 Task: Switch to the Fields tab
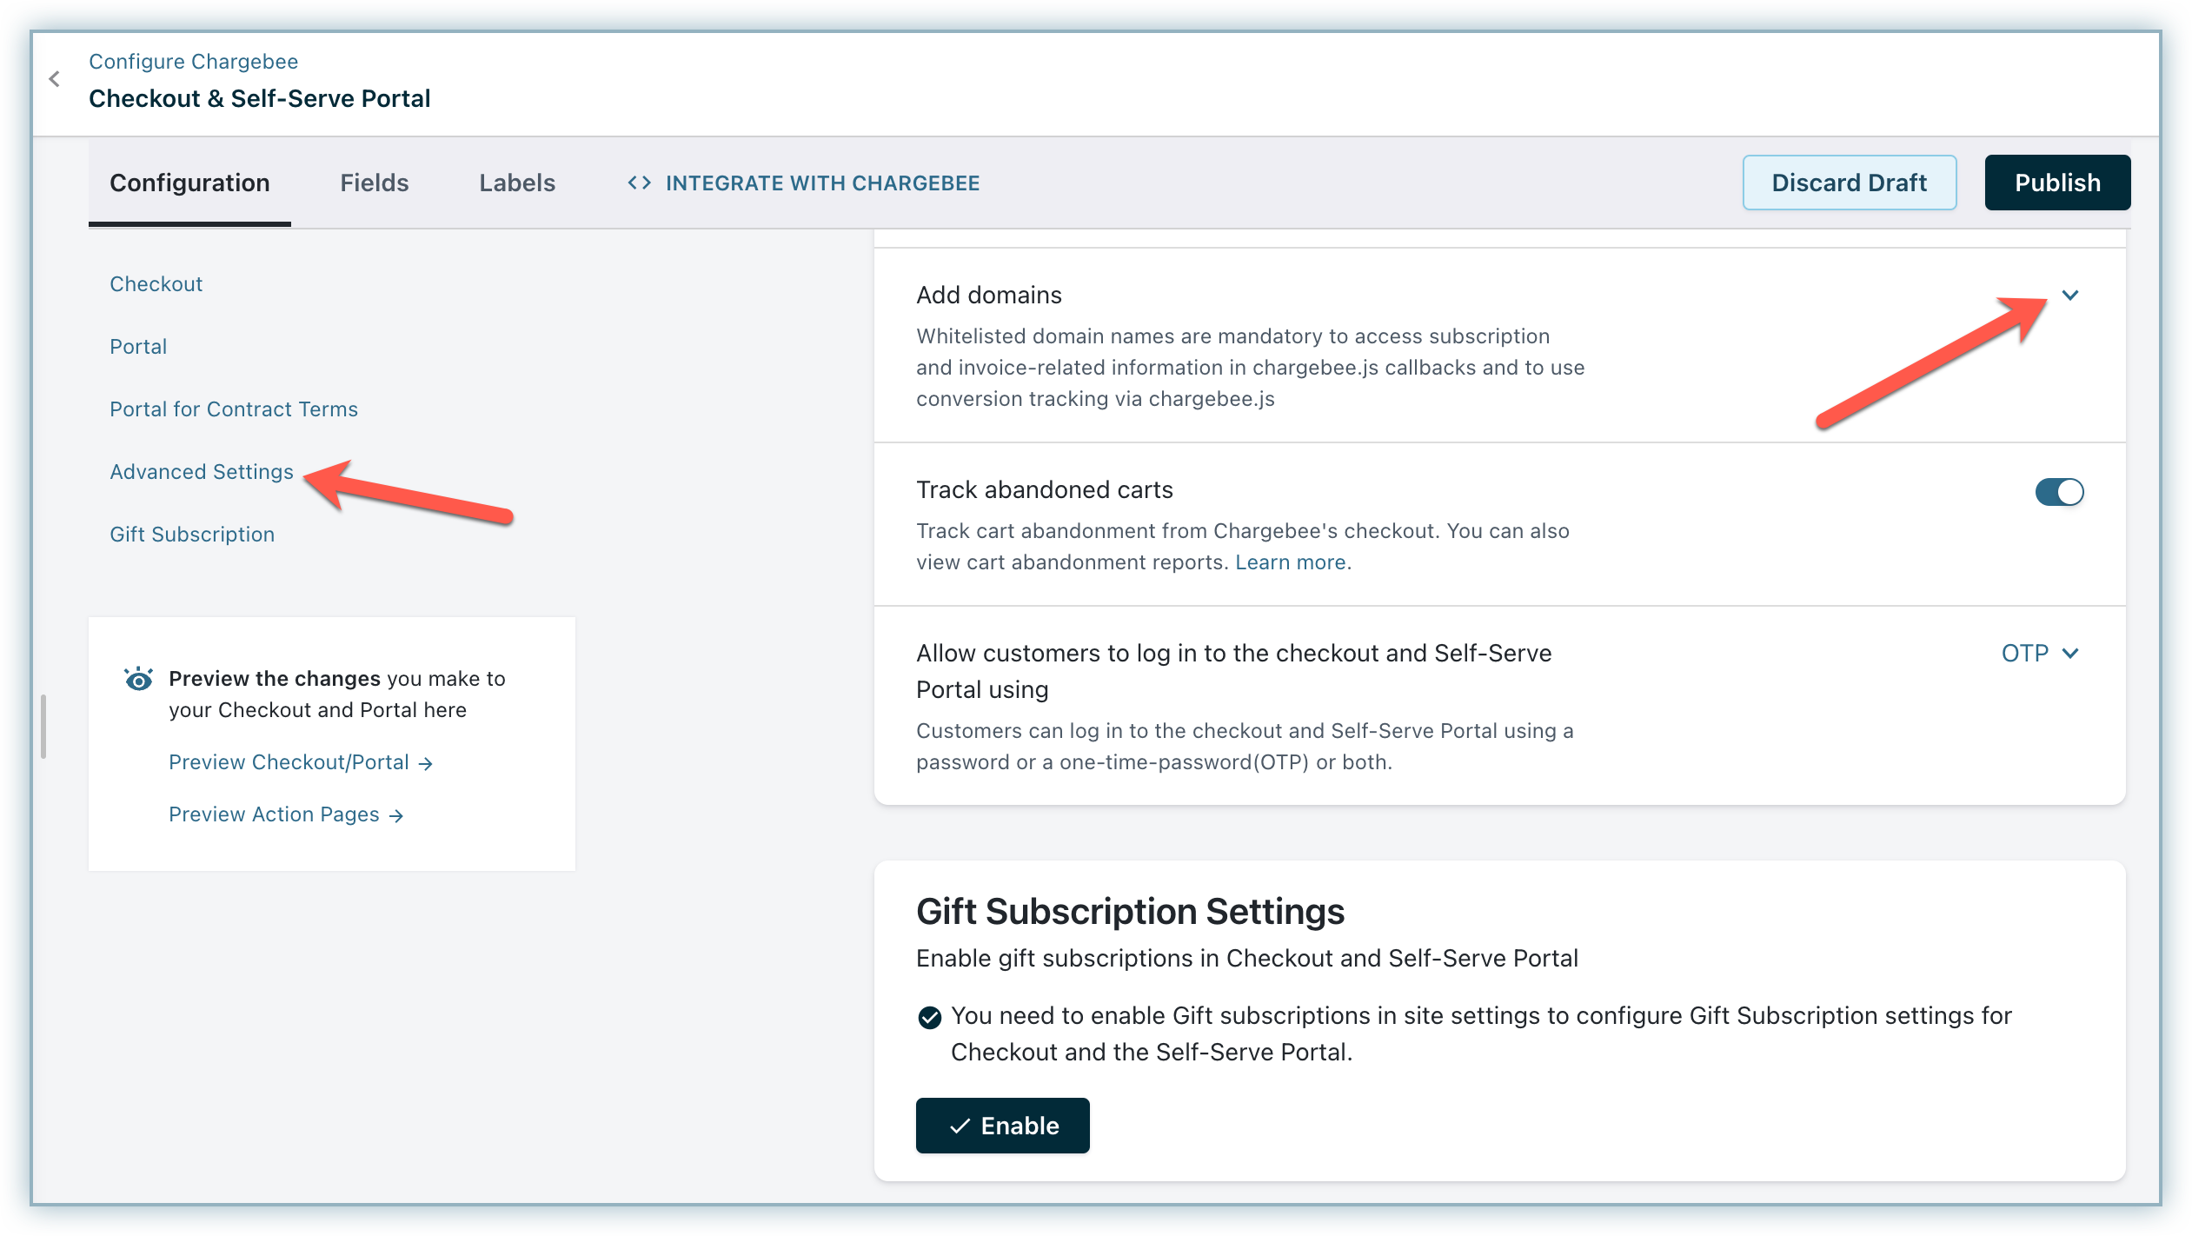[x=374, y=183]
